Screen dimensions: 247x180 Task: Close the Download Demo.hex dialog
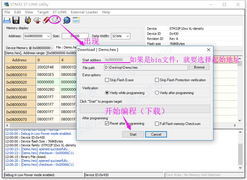208,50
